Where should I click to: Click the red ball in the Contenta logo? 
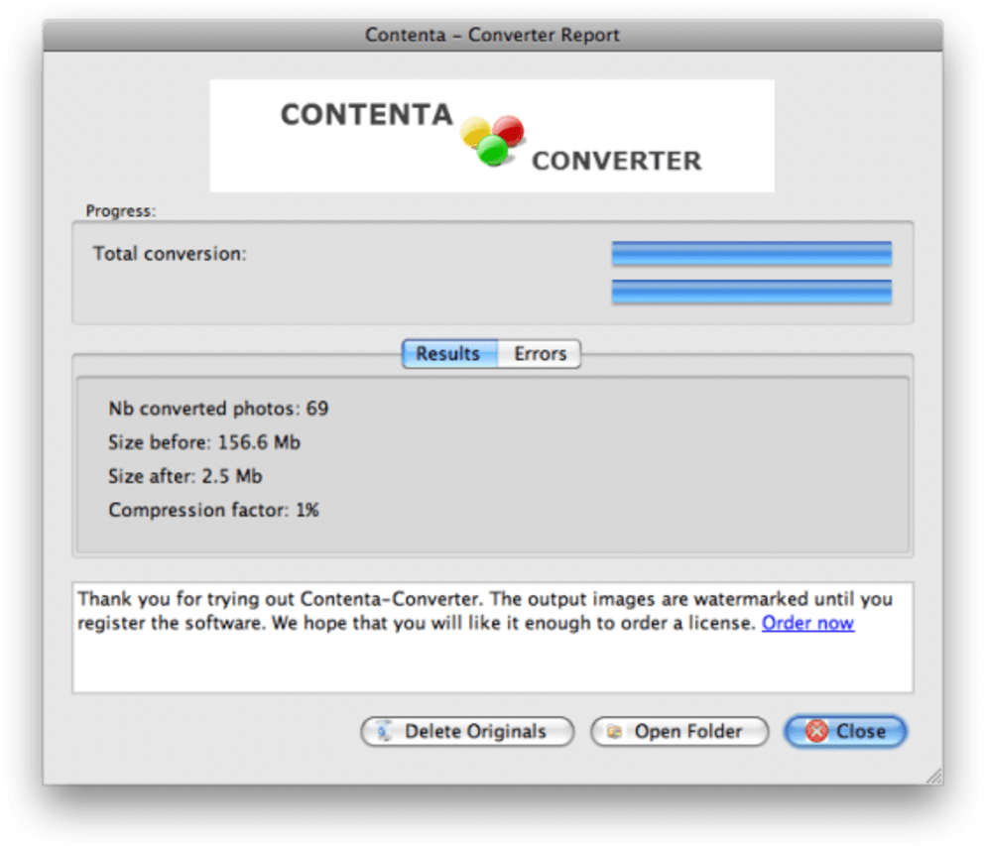pyautogui.click(x=508, y=129)
